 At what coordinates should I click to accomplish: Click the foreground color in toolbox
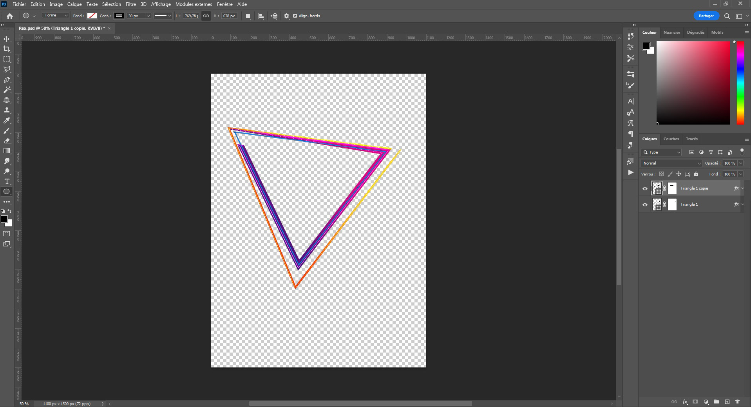4,219
